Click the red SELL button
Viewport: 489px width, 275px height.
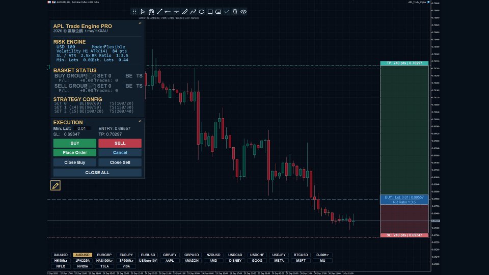(x=120, y=143)
